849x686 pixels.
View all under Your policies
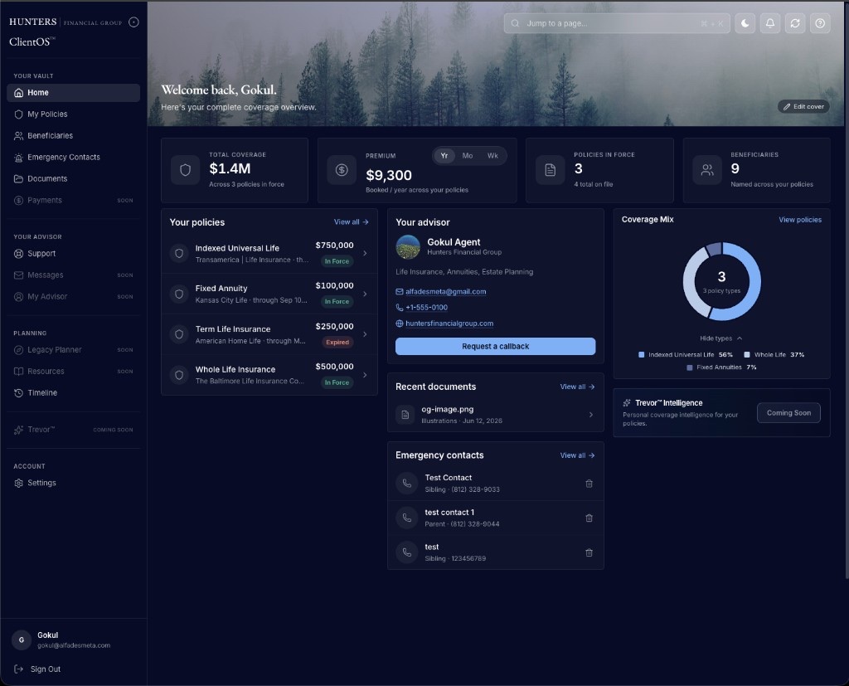[x=351, y=222]
